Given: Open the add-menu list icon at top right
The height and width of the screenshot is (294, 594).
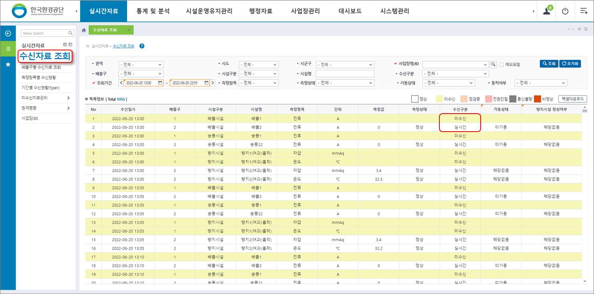Looking at the screenshot, I should point(584,11).
